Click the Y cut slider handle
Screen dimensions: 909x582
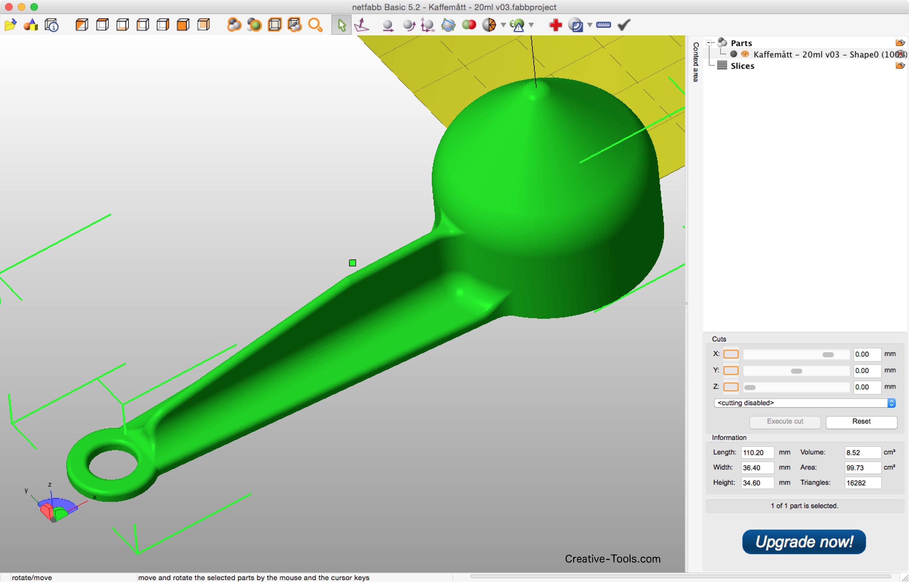tap(796, 371)
